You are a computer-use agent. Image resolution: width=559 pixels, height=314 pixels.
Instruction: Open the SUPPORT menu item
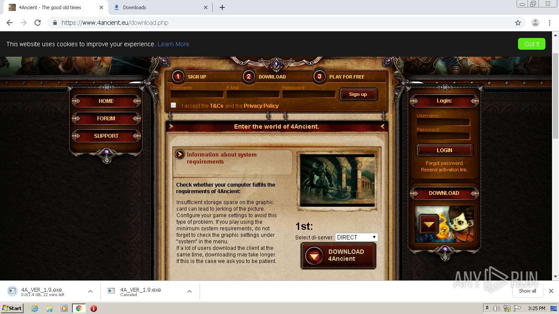[106, 136]
